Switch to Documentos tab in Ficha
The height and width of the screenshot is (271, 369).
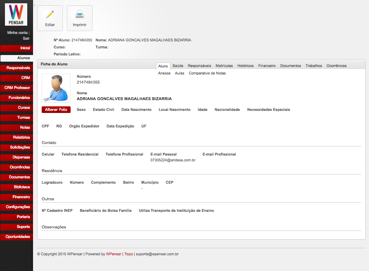point(291,66)
